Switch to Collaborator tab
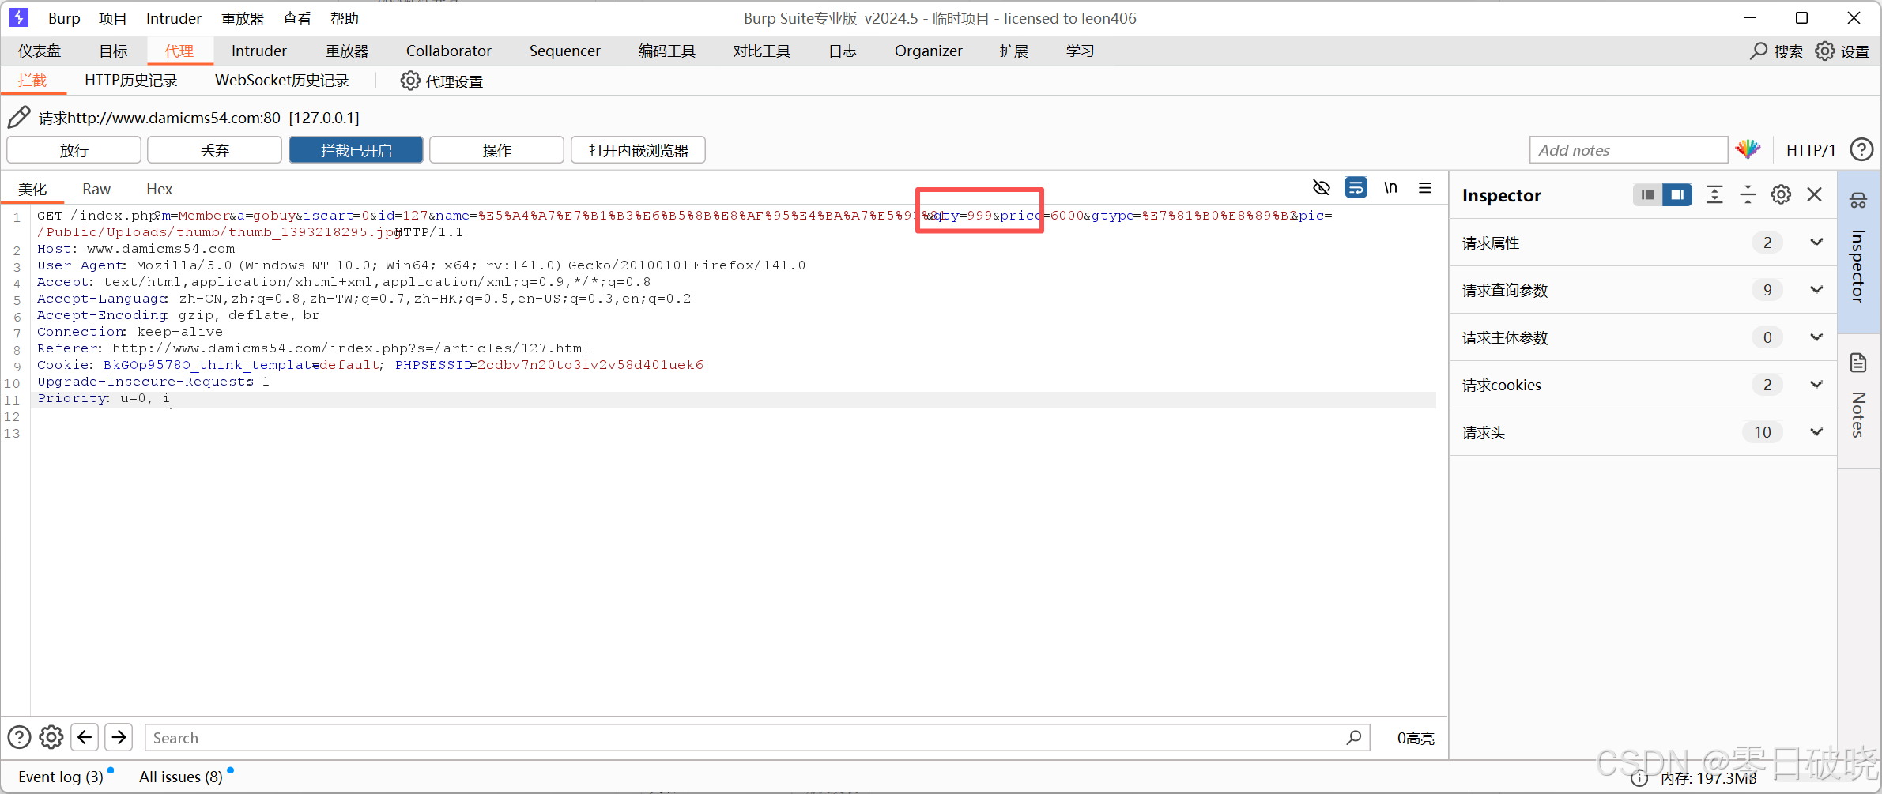 448,51
